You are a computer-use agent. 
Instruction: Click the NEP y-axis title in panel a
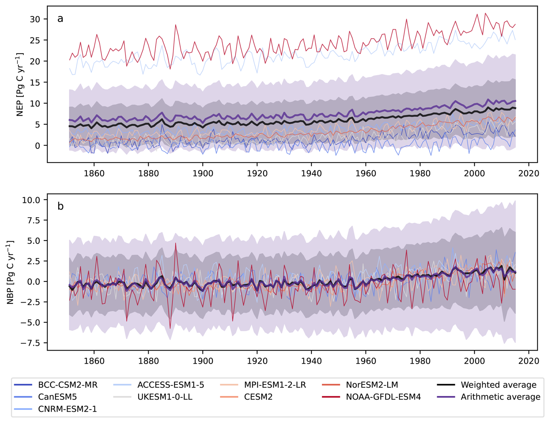click(x=20, y=85)
